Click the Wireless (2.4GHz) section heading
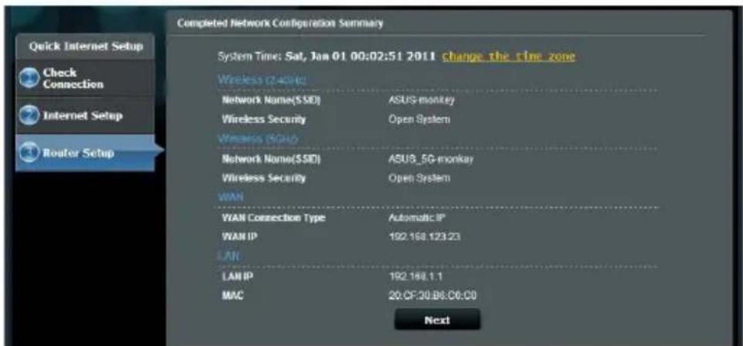This screenshot has width=743, height=346. pyautogui.click(x=263, y=80)
